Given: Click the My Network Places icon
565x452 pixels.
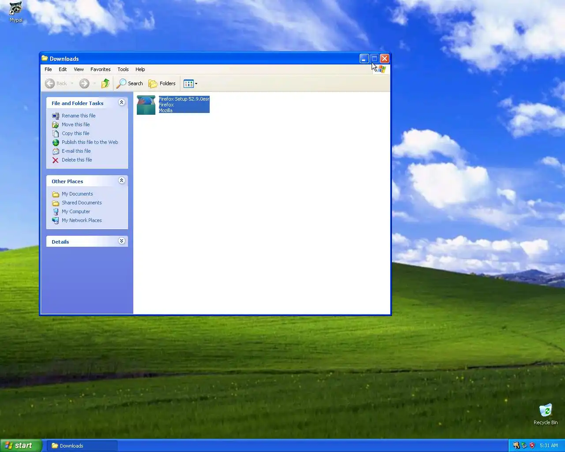Looking at the screenshot, I should pos(56,221).
